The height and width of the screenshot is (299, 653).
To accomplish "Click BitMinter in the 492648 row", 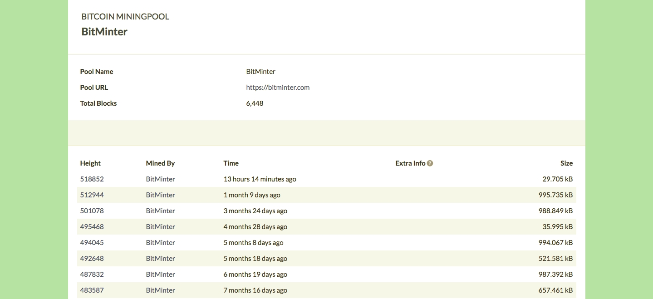I will click(x=161, y=259).
